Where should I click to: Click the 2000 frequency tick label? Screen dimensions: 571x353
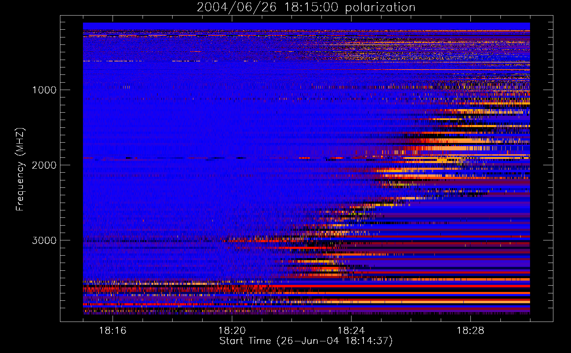44,165
